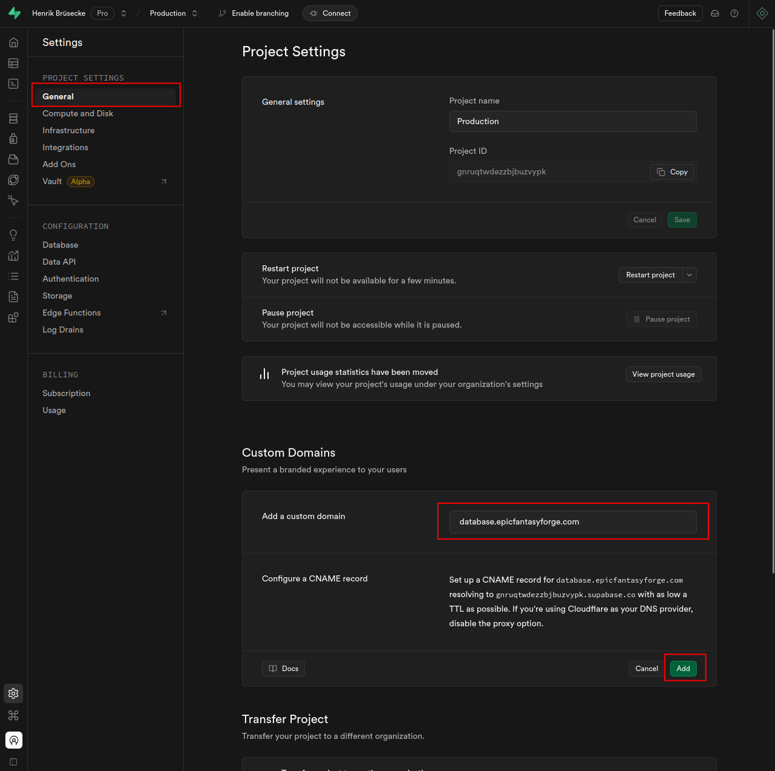Save the General settings
Screen dimensions: 775x771
point(682,220)
